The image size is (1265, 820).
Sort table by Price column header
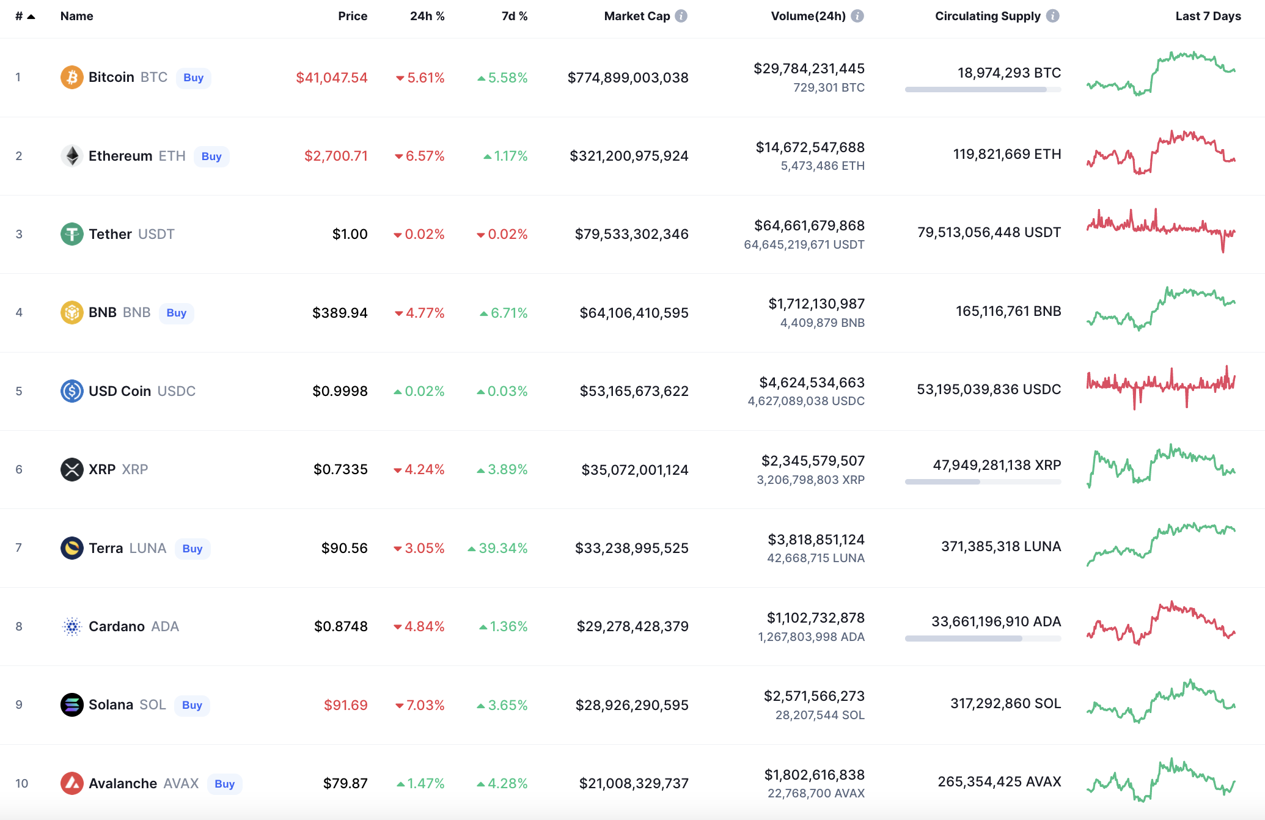coord(353,16)
